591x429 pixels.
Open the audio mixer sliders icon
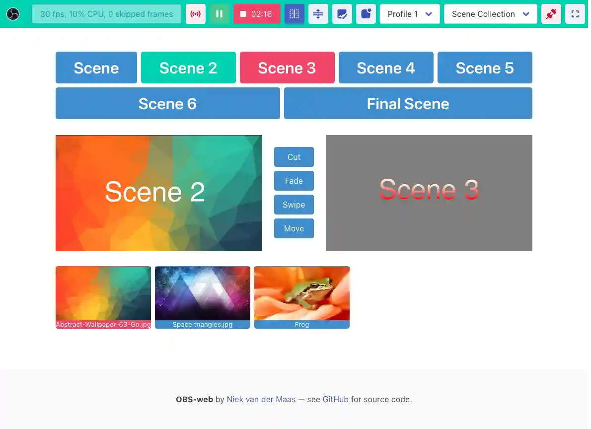click(318, 14)
